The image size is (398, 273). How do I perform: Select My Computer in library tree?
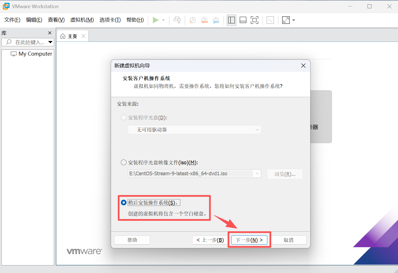coord(31,54)
